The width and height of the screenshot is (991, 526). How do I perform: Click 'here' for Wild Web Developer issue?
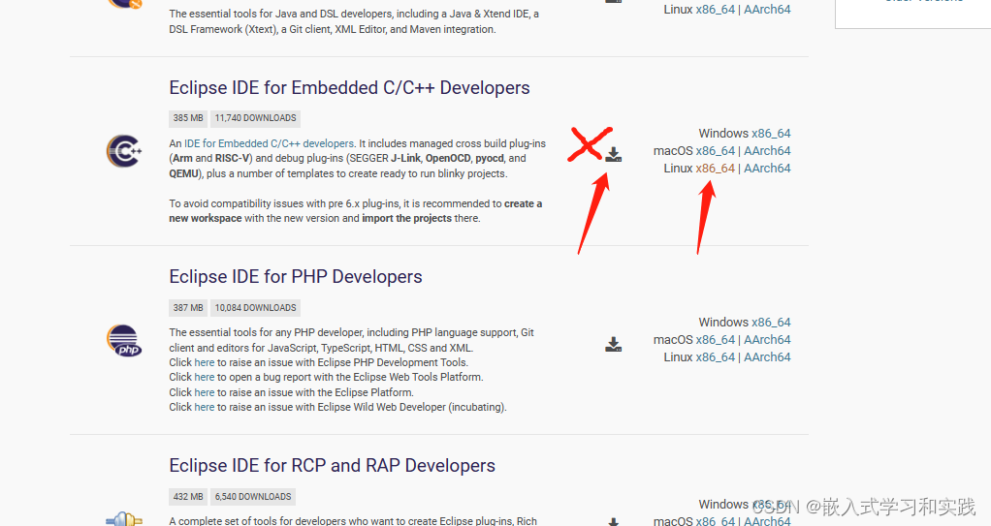pos(205,407)
